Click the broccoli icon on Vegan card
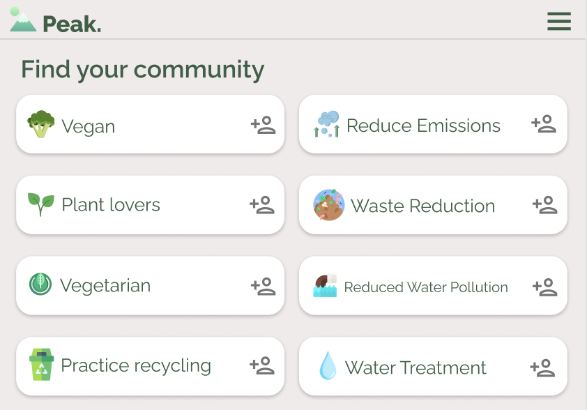This screenshot has height=410, width=587. point(41,124)
